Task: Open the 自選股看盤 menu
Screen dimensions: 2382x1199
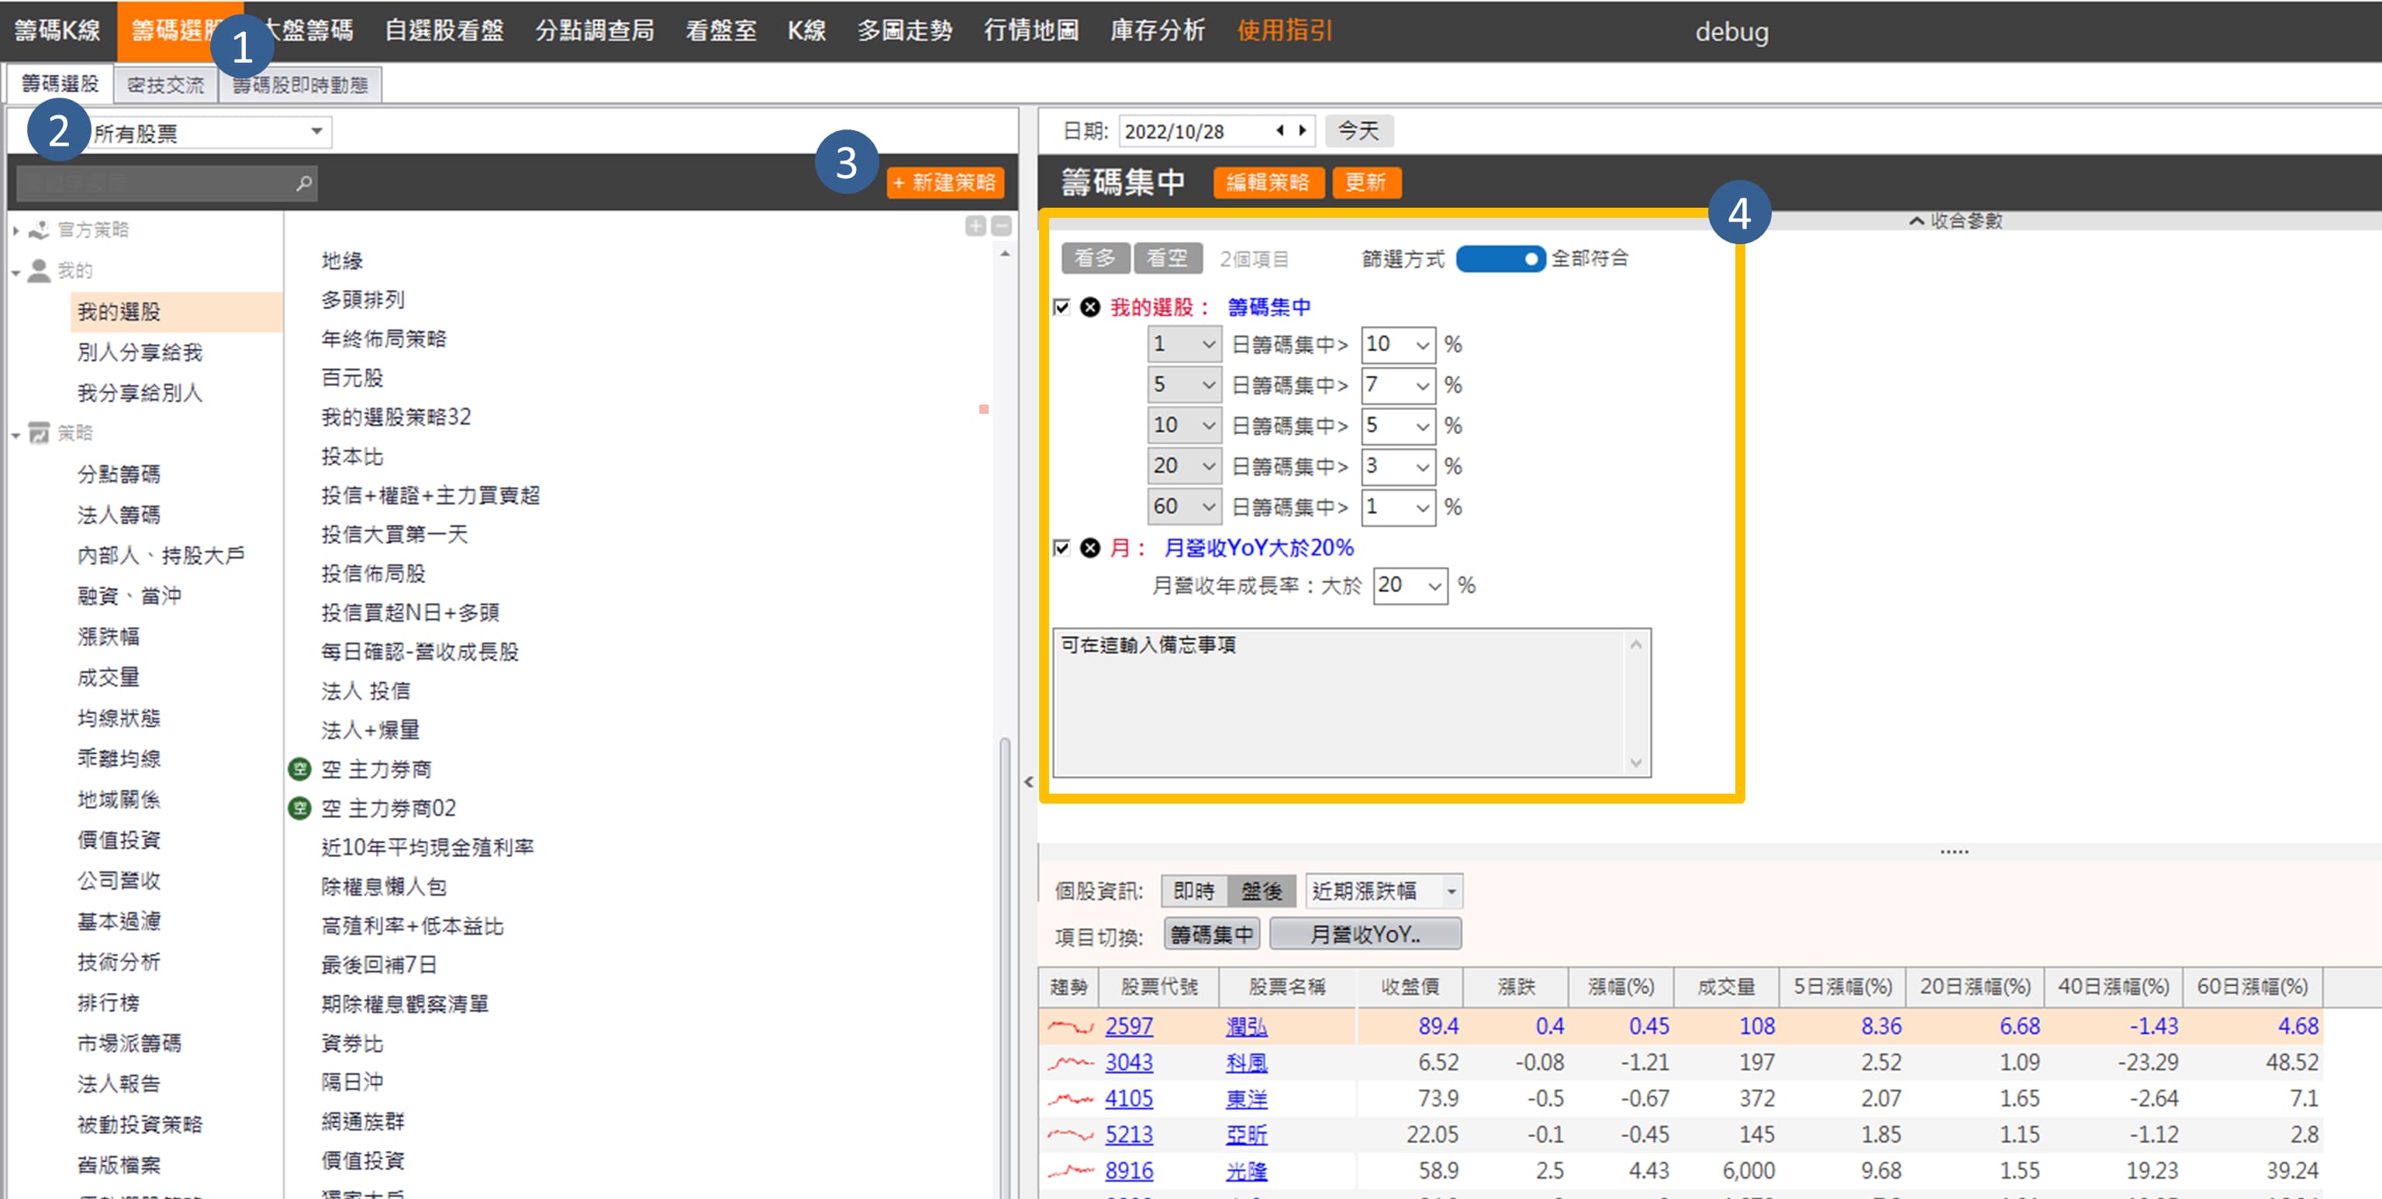Action: 444,30
